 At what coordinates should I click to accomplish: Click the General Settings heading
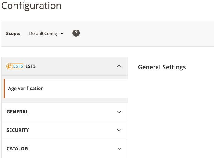[162, 67]
